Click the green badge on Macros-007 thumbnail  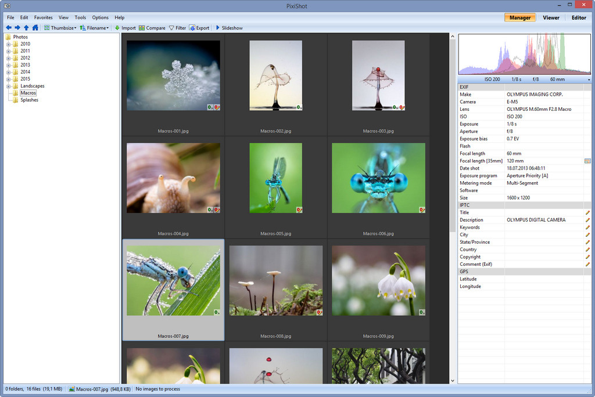point(217,312)
